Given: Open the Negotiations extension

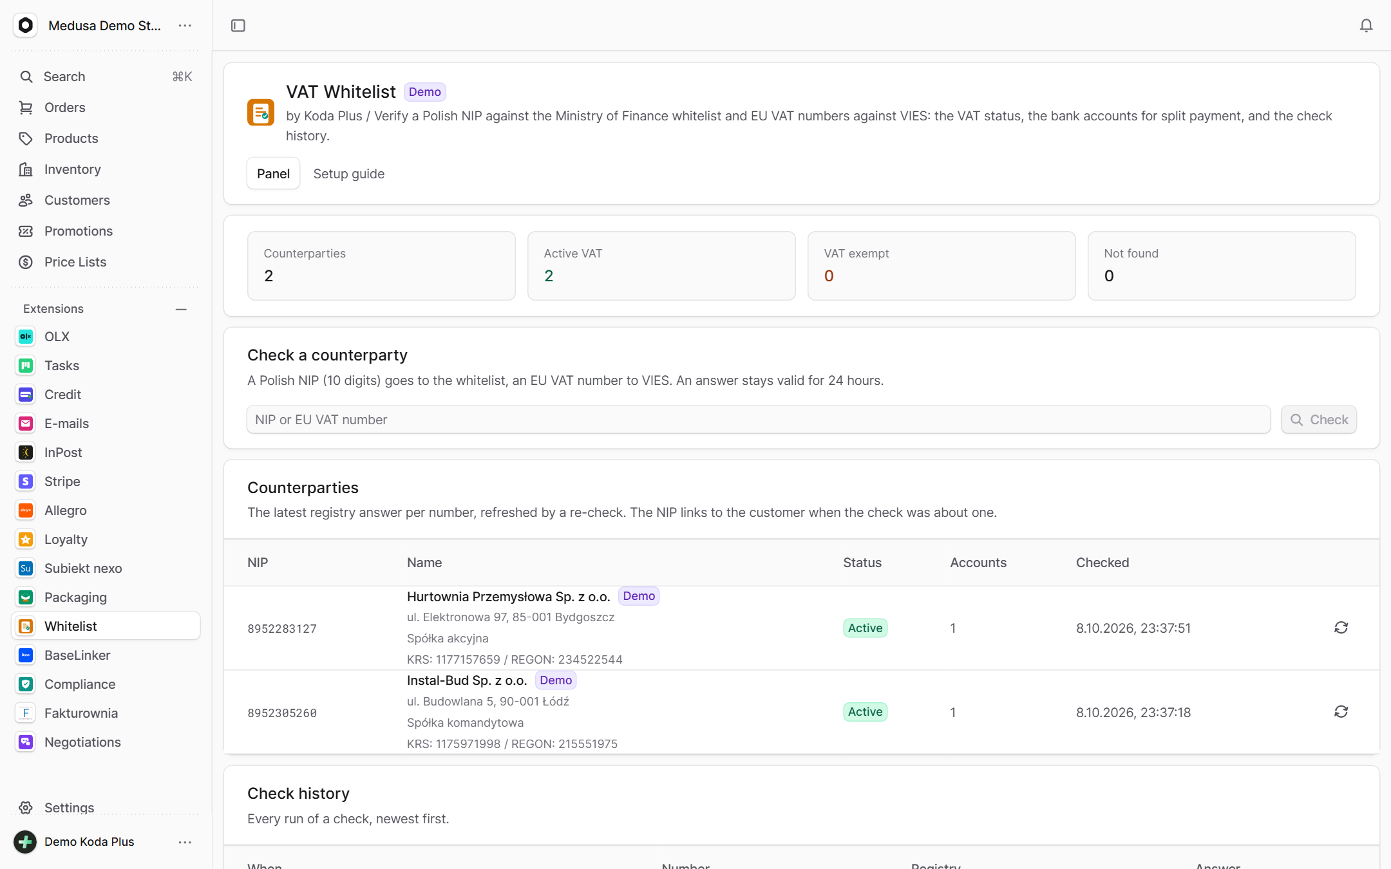Looking at the screenshot, I should click(x=106, y=742).
